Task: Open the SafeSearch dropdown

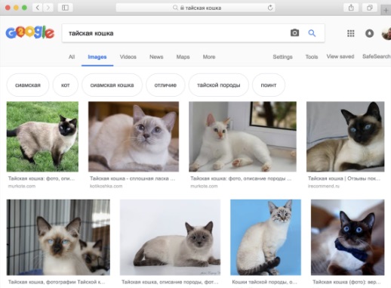Action: 377,57
